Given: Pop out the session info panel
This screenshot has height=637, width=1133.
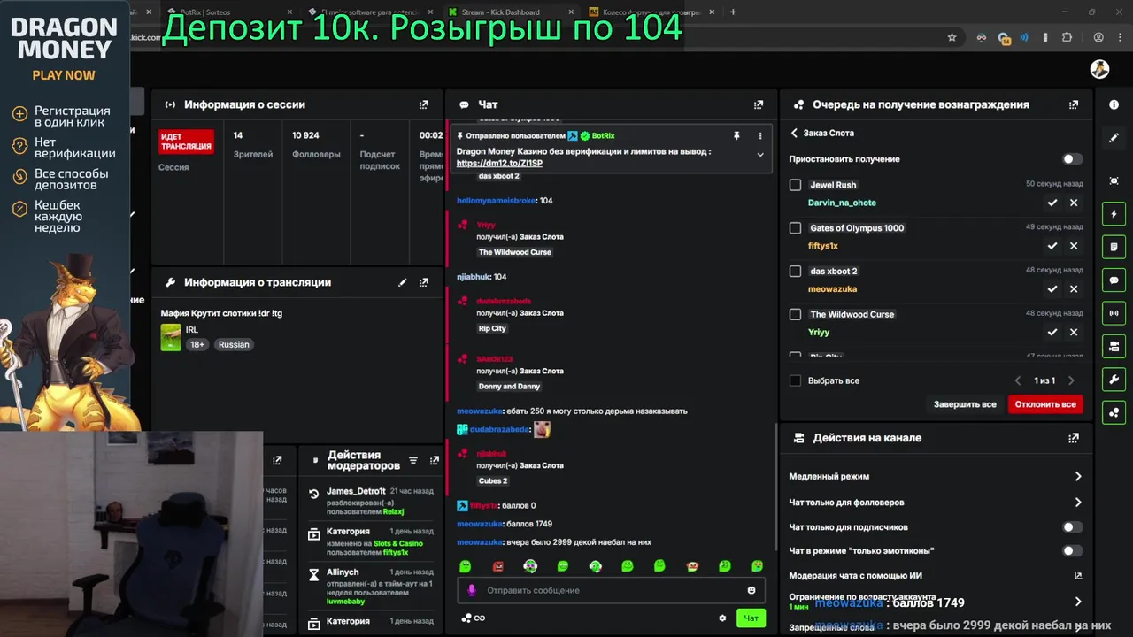Looking at the screenshot, I should pos(424,104).
